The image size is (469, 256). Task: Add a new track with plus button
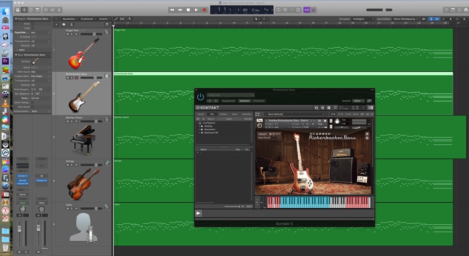coord(57,25)
